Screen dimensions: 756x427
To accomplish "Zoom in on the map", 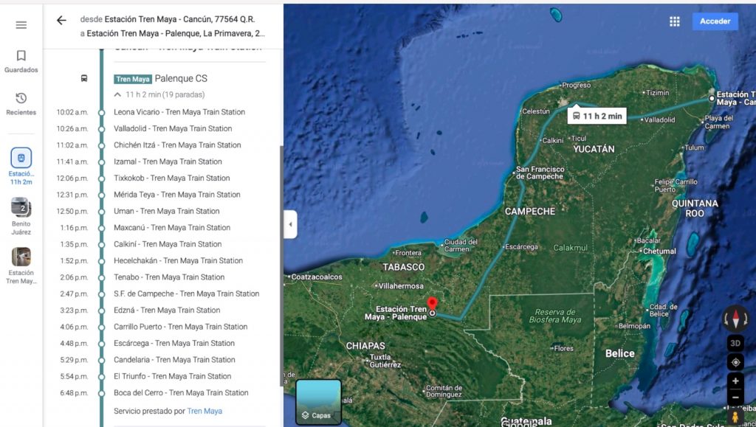I will [735, 381].
